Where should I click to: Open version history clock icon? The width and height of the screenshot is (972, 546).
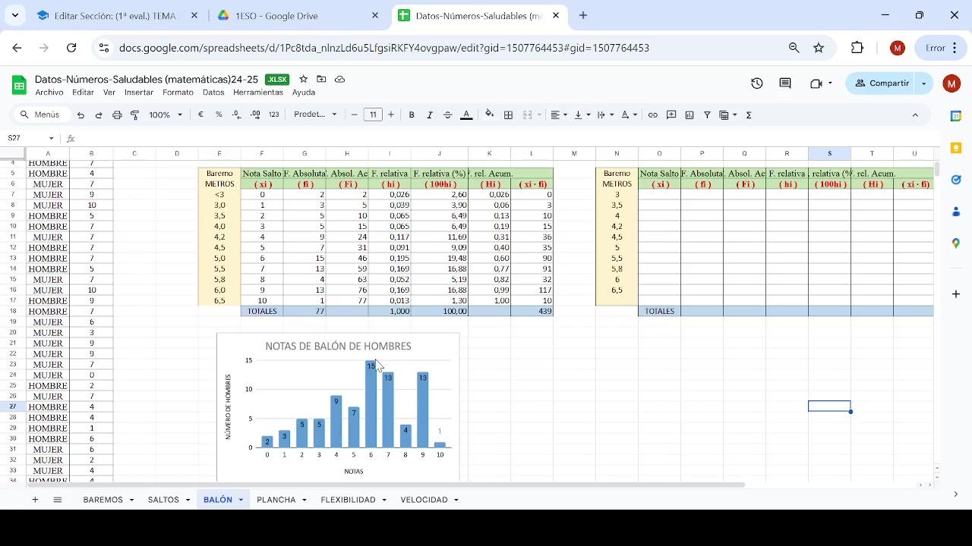coord(756,83)
